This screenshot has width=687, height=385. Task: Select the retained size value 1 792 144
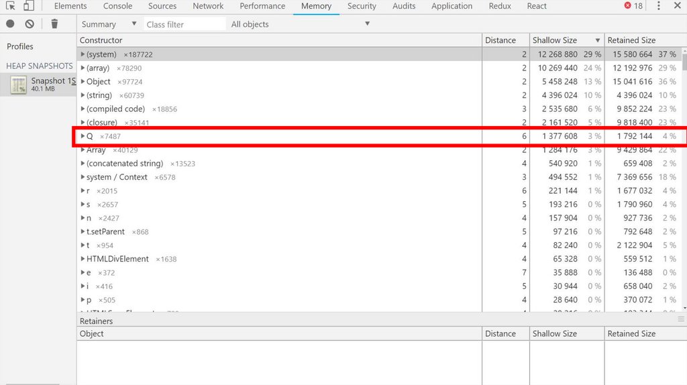pos(635,136)
